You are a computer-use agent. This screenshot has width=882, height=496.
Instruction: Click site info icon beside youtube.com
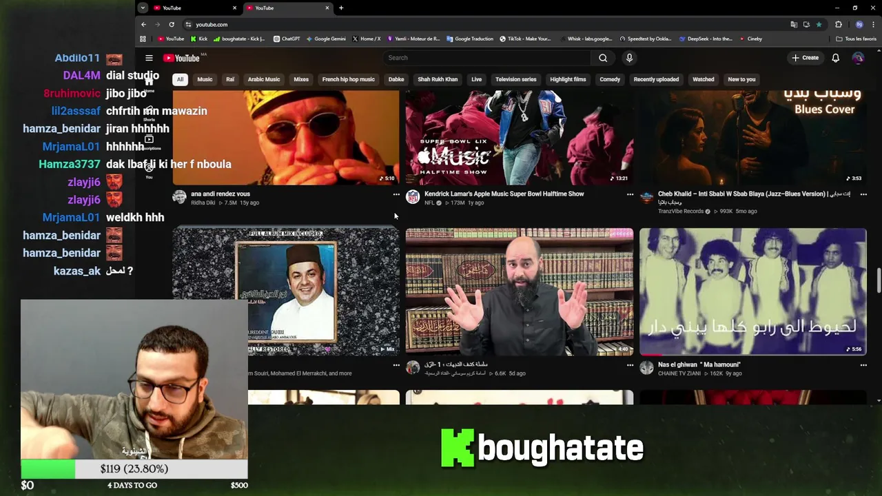(x=188, y=24)
